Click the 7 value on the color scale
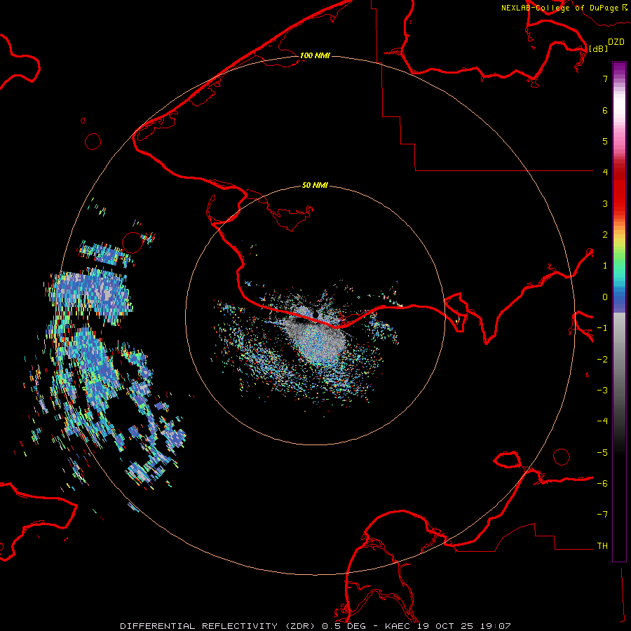 point(605,79)
